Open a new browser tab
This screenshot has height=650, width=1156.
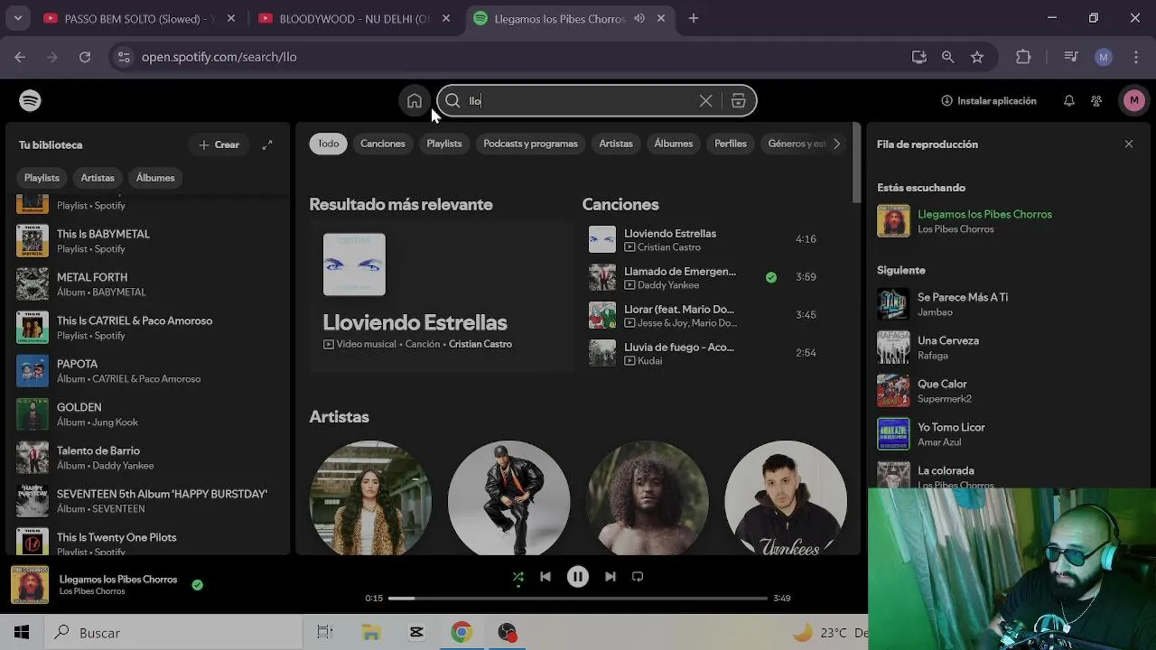pyautogui.click(x=694, y=18)
